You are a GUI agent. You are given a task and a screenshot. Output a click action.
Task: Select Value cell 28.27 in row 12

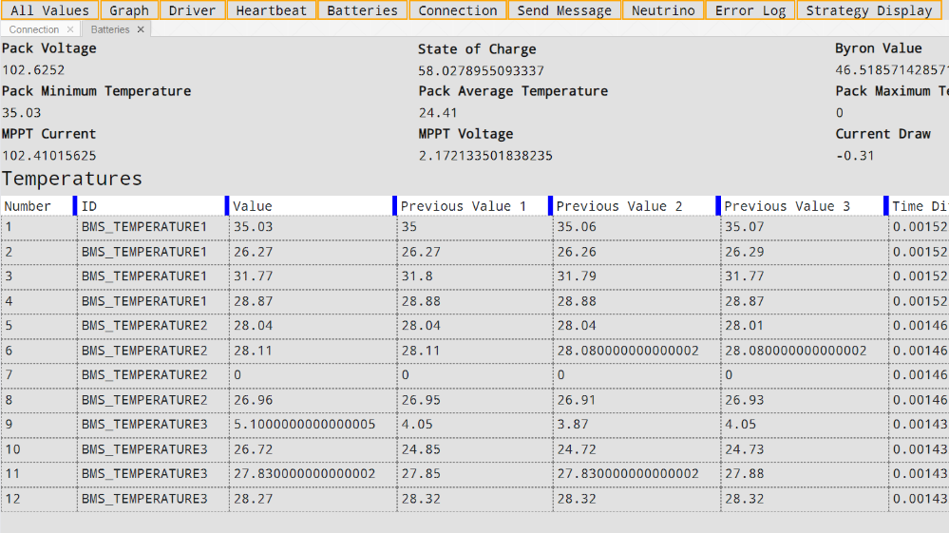(313, 499)
